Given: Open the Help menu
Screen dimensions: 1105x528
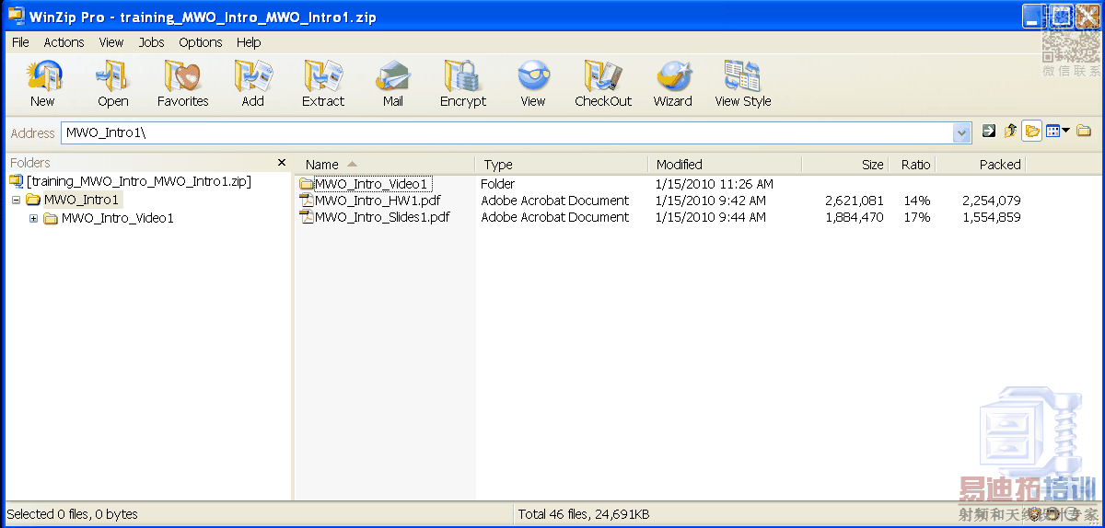Looking at the screenshot, I should [x=249, y=42].
